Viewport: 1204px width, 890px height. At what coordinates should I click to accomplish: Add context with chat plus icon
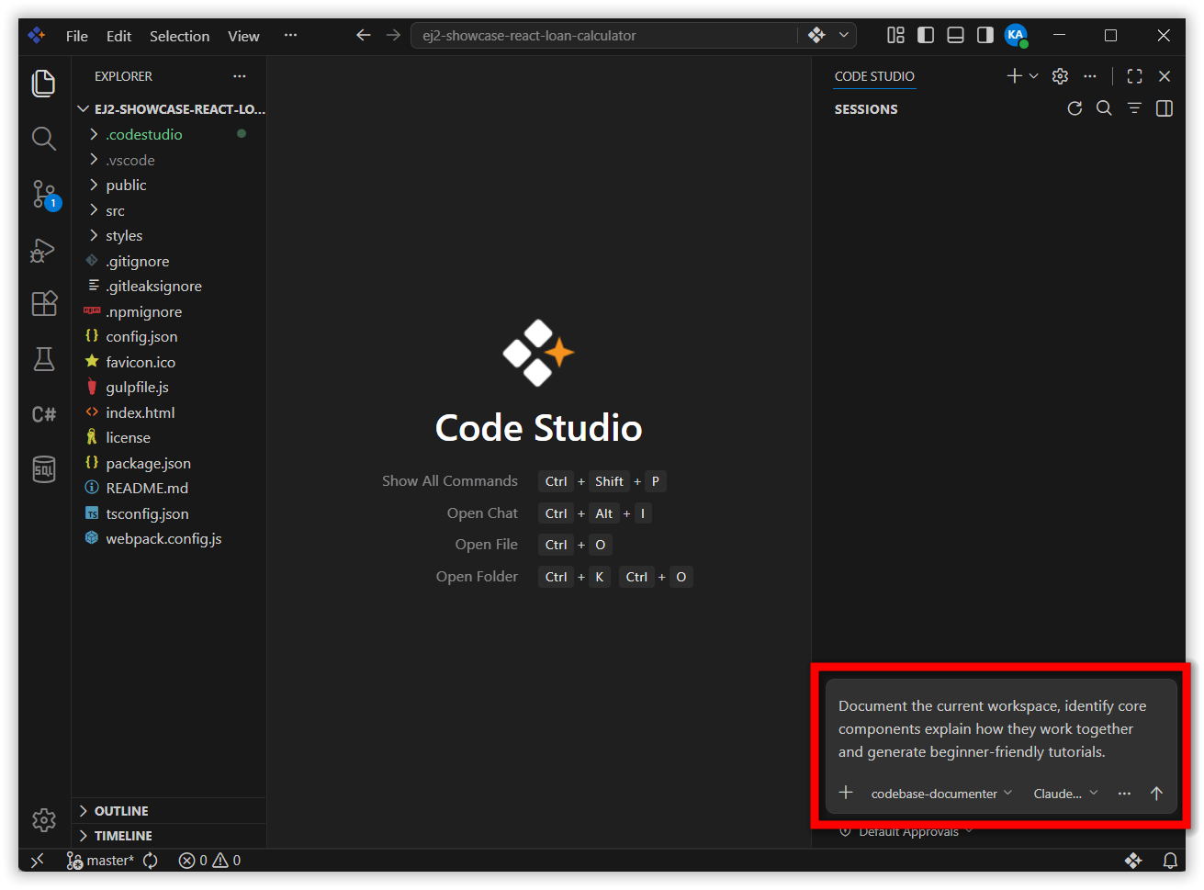coord(846,793)
